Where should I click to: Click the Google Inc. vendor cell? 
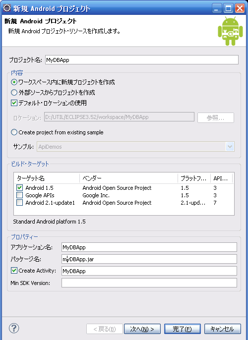96,195
